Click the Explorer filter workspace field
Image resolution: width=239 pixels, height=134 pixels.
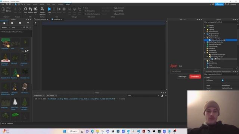click(220, 22)
